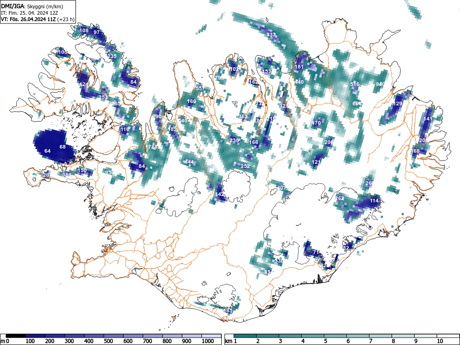Viewport: 460px width, 345px height.
Task: Click the "114" value in the southeast
Action: [x=374, y=201]
